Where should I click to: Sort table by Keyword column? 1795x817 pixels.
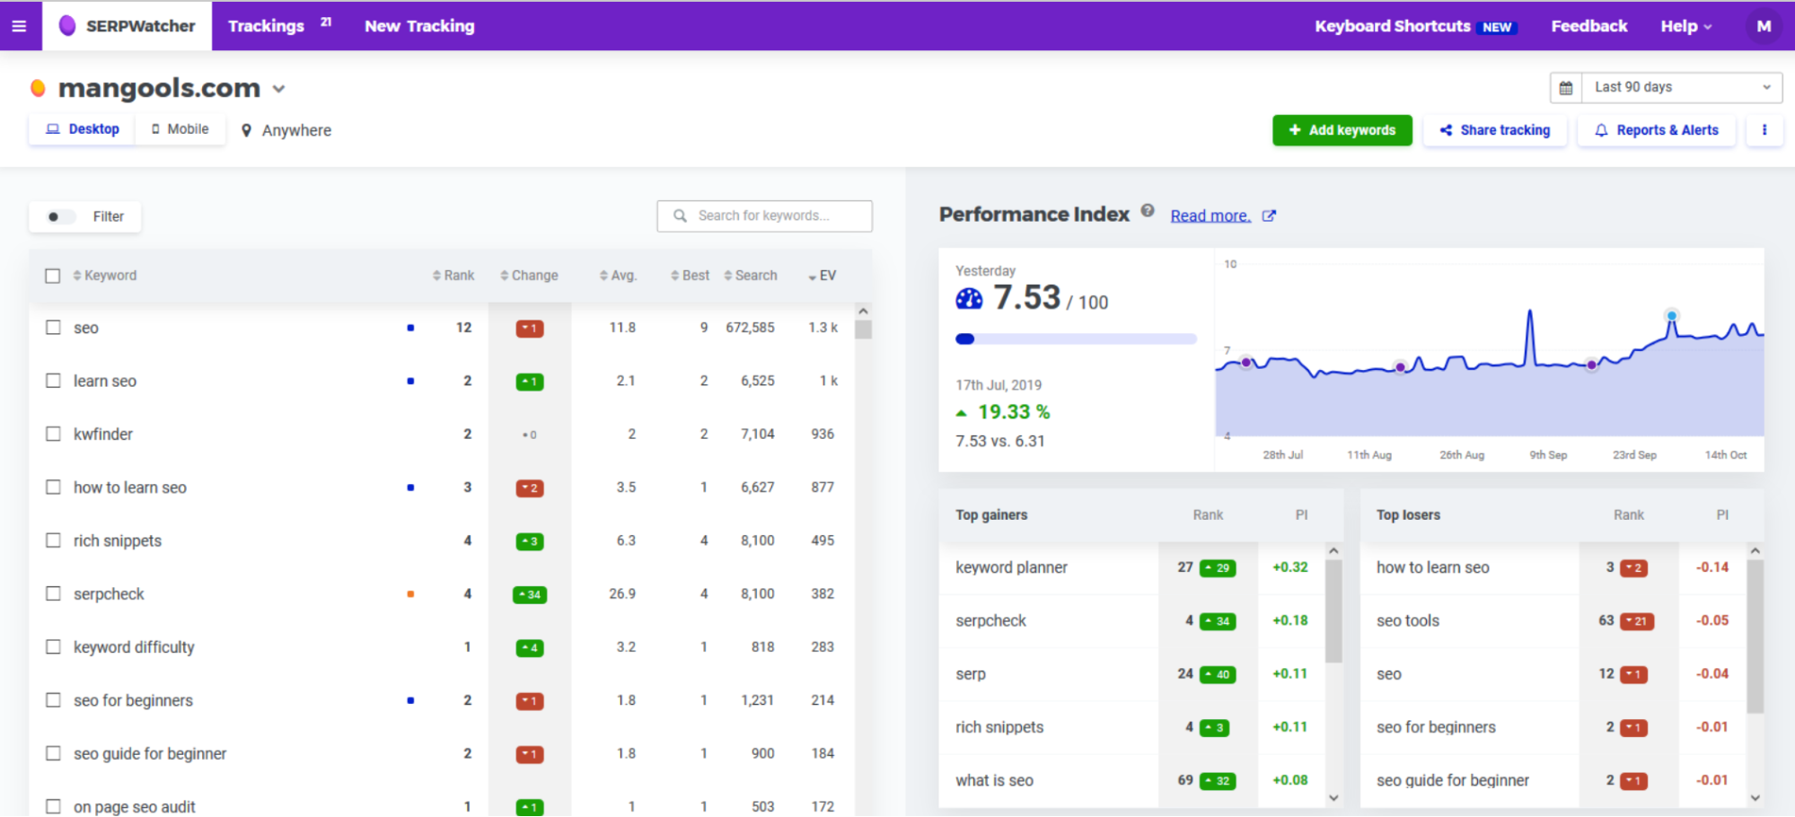pos(105,276)
